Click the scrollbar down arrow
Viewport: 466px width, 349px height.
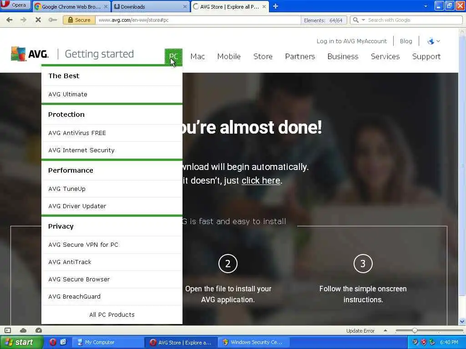point(462,321)
